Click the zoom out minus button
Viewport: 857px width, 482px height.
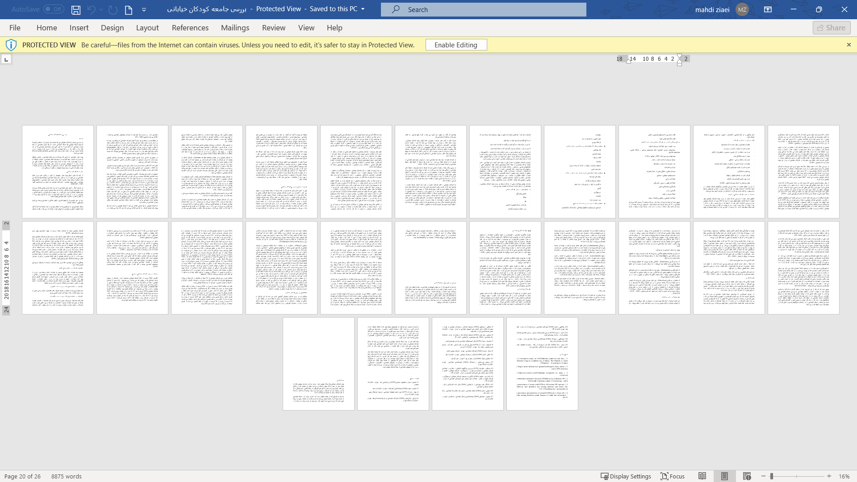pos(764,476)
